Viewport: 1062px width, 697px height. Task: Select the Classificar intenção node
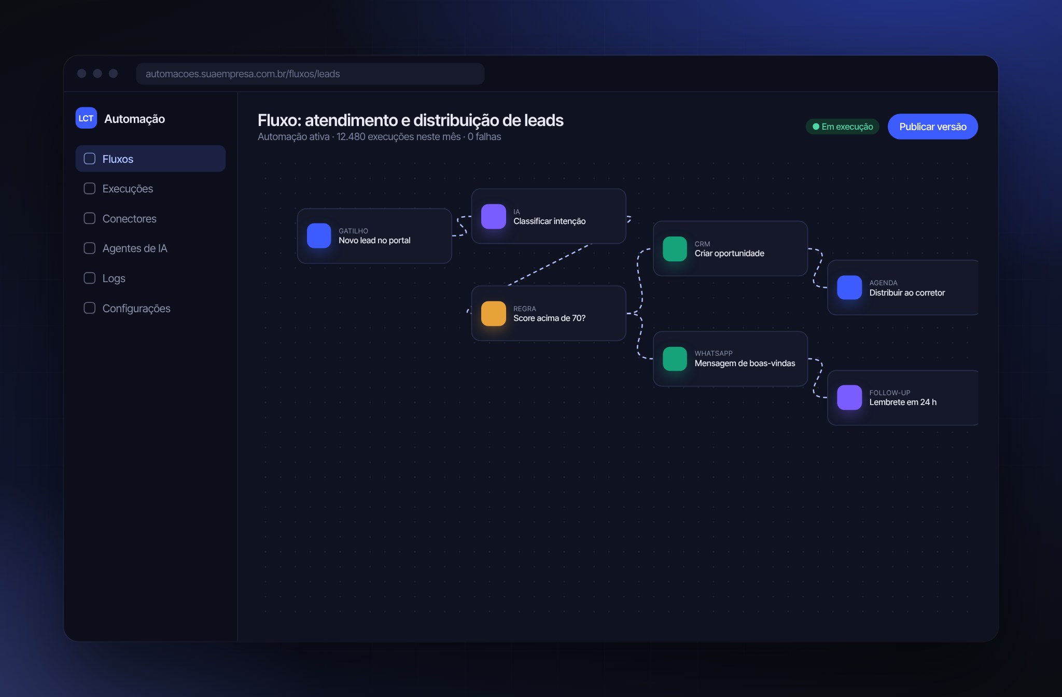point(549,216)
